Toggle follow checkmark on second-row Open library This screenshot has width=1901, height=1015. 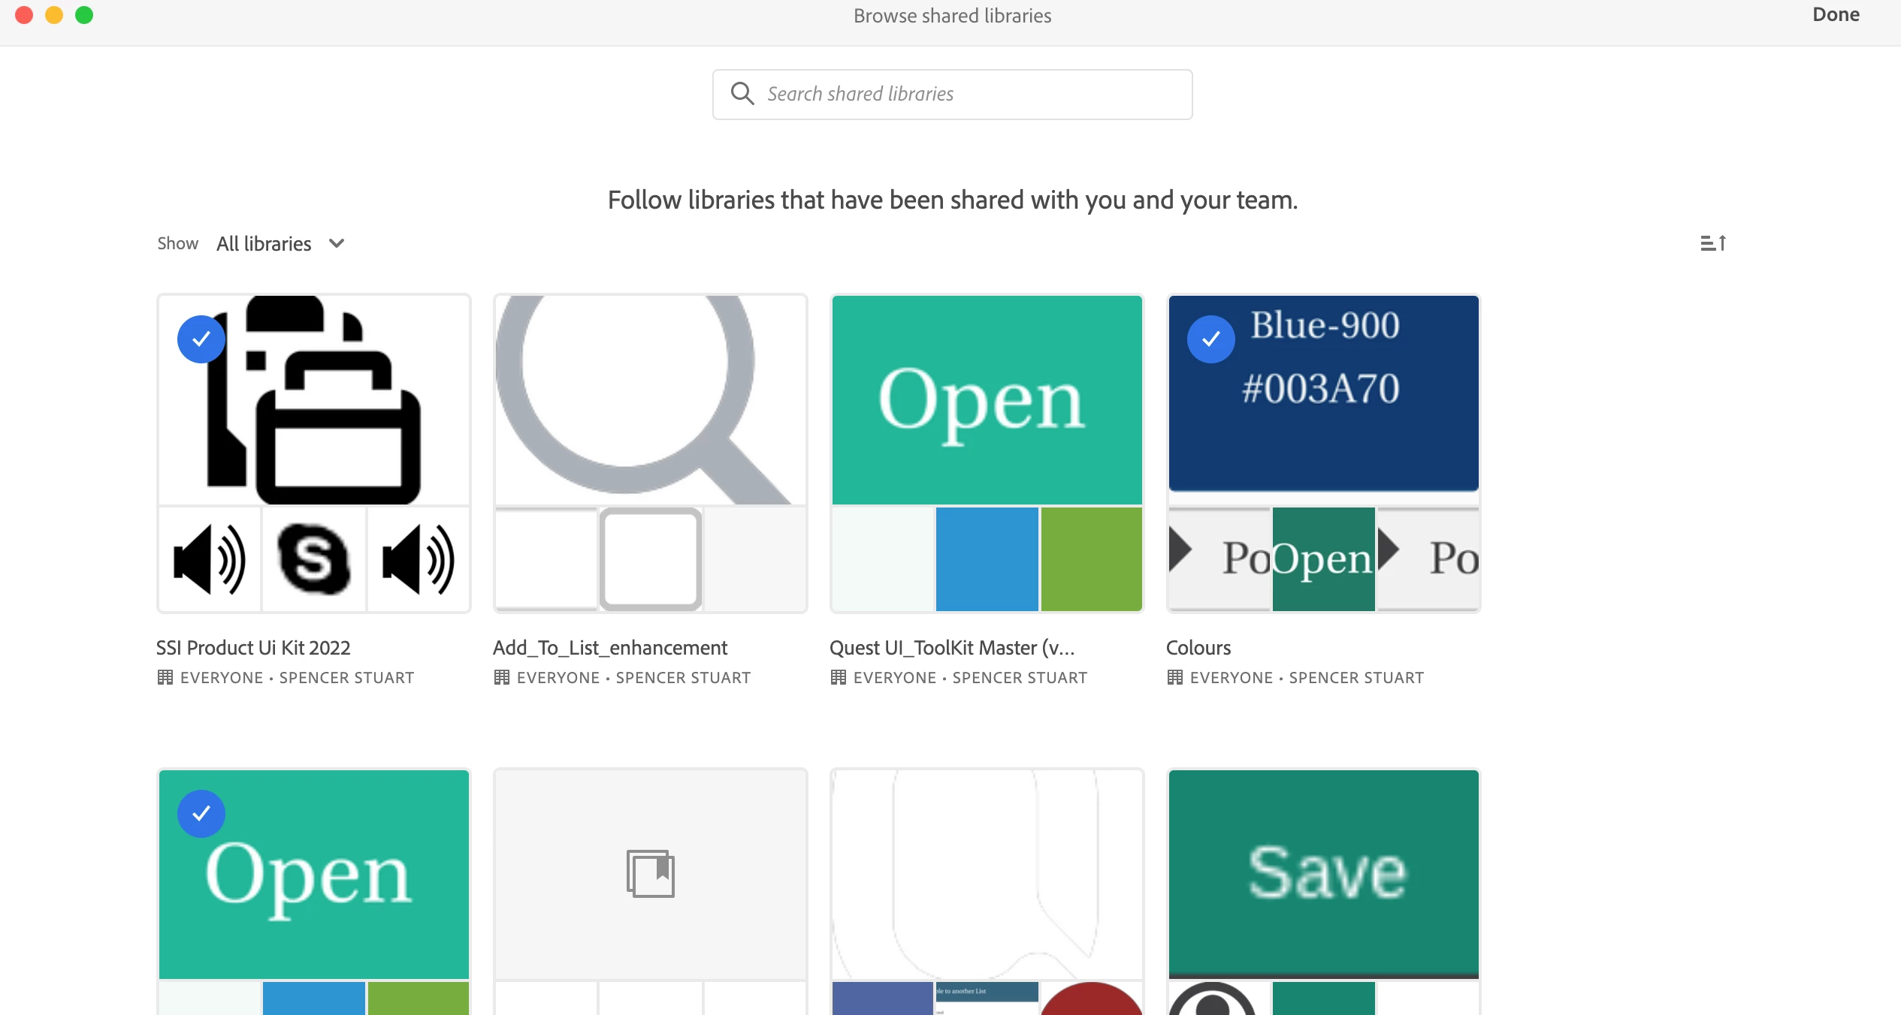201,814
